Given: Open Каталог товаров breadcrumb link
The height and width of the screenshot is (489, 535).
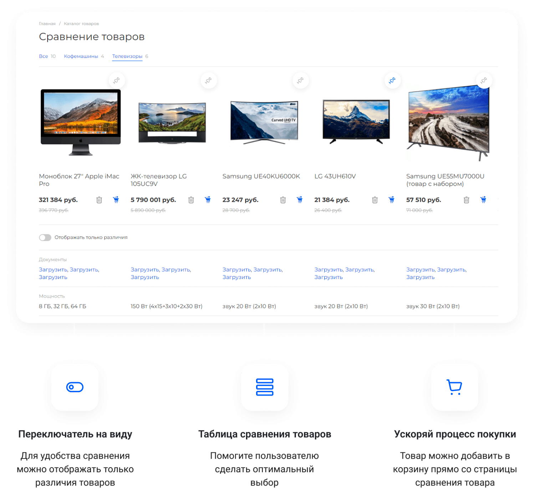Looking at the screenshot, I should (81, 24).
